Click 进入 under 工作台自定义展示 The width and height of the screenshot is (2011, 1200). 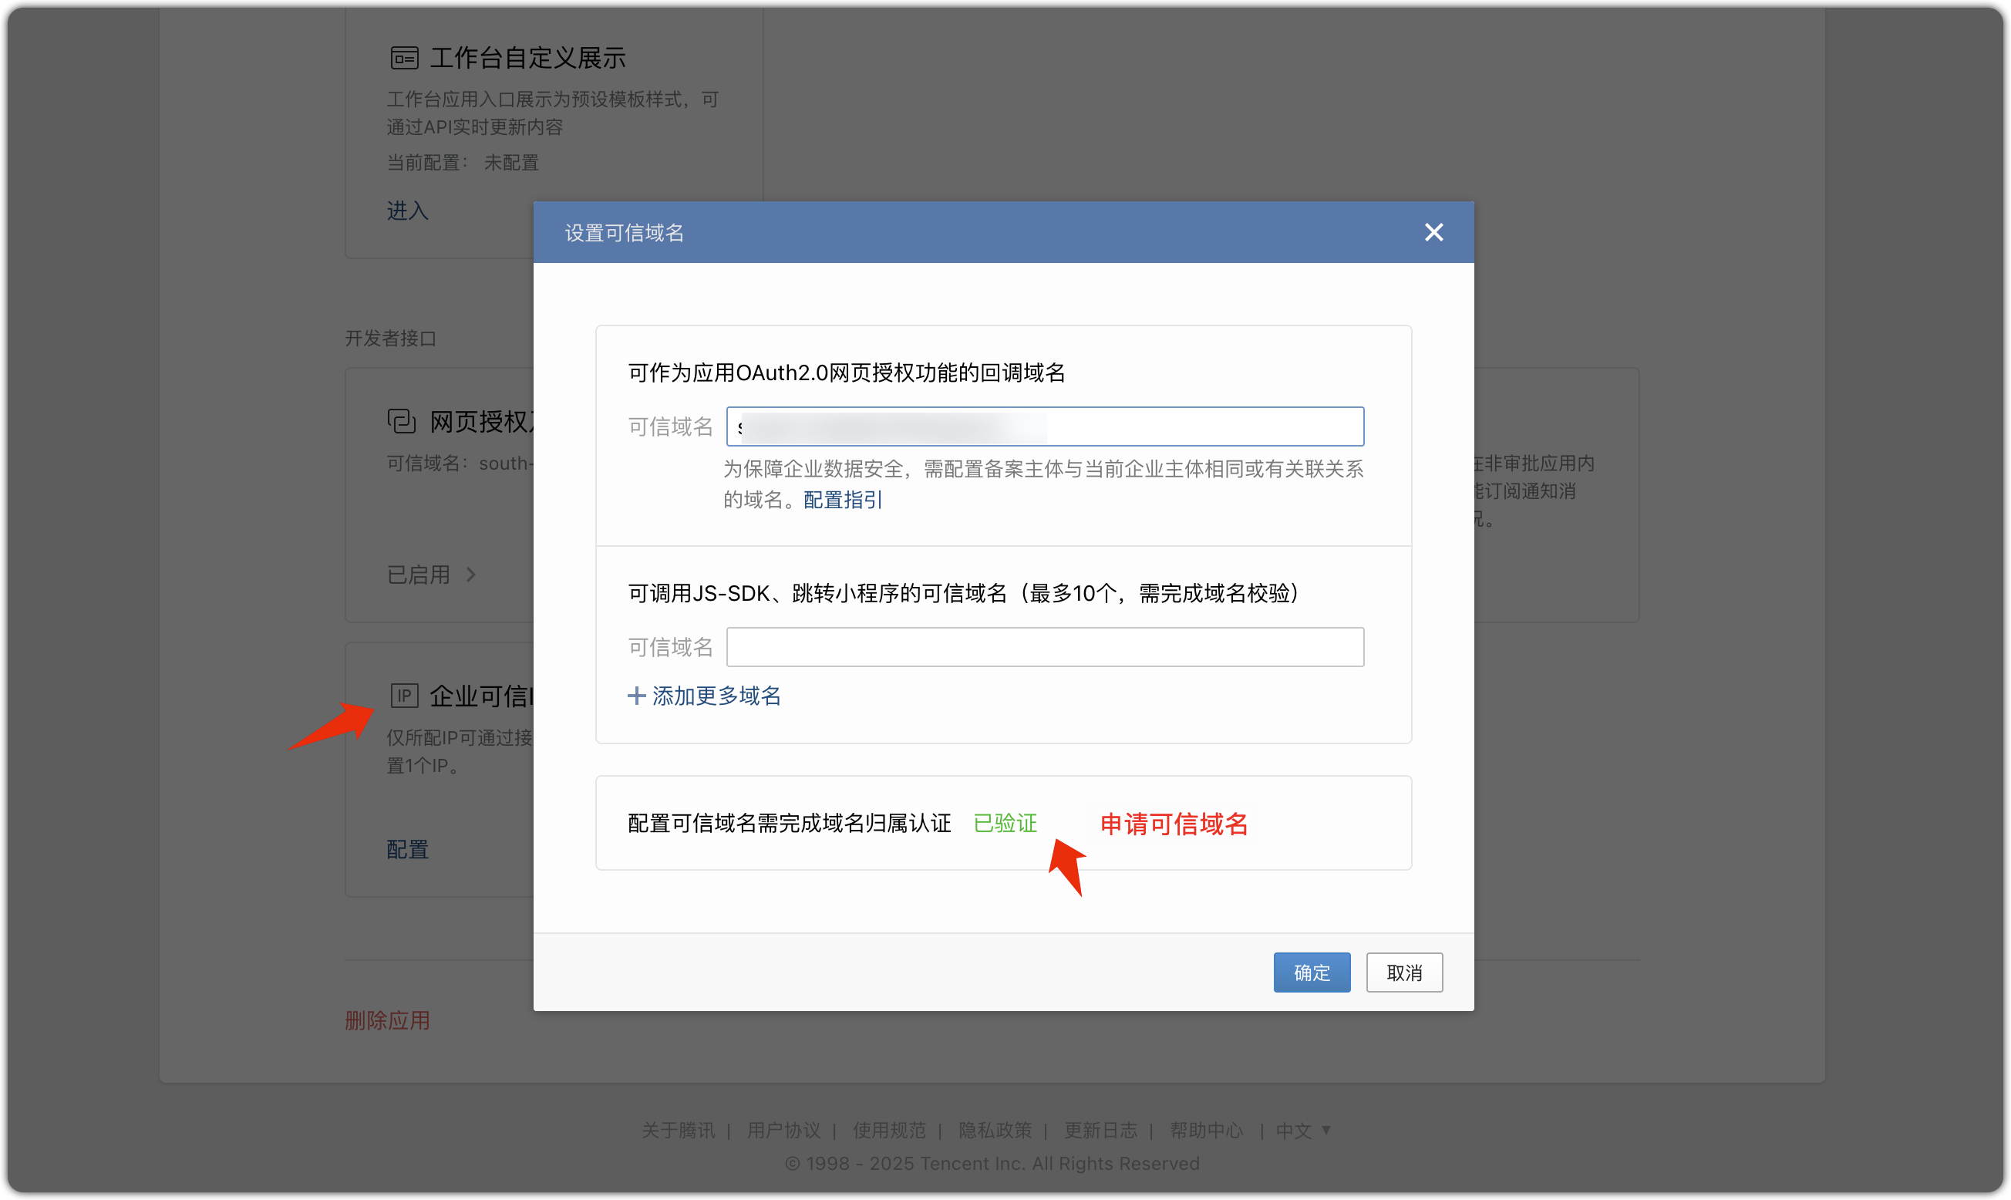click(x=406, y=211)
